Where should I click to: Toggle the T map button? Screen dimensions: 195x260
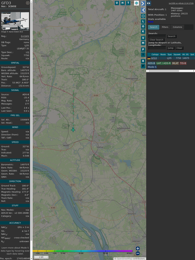pyautogui.click(x=128, y=3)
